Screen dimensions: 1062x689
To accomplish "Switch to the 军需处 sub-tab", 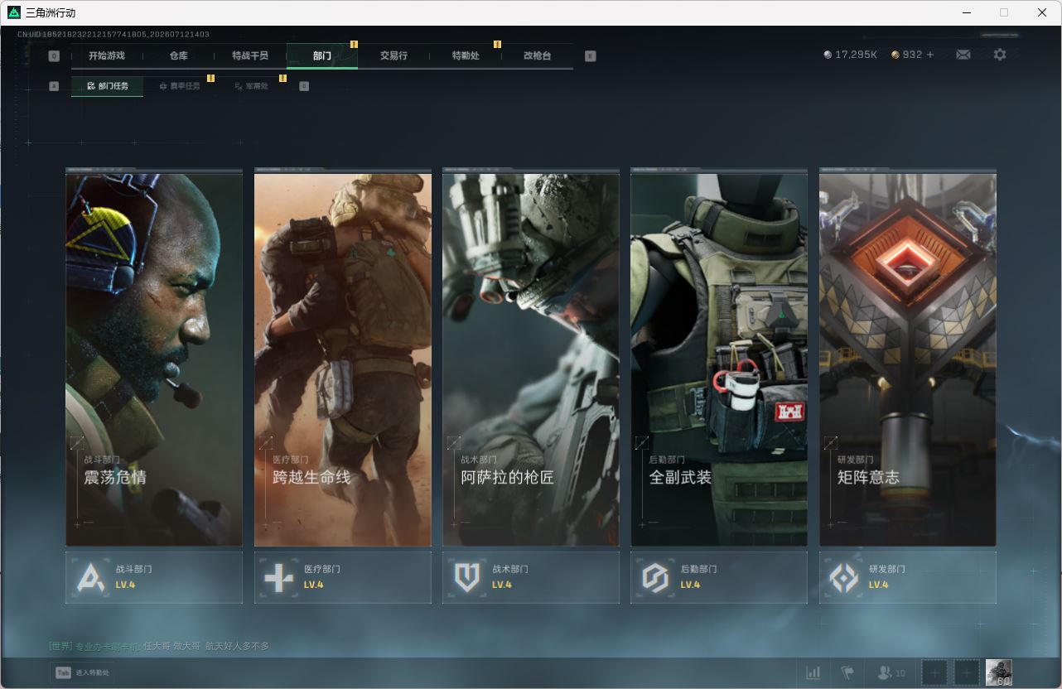I will [x=251, y=86].
